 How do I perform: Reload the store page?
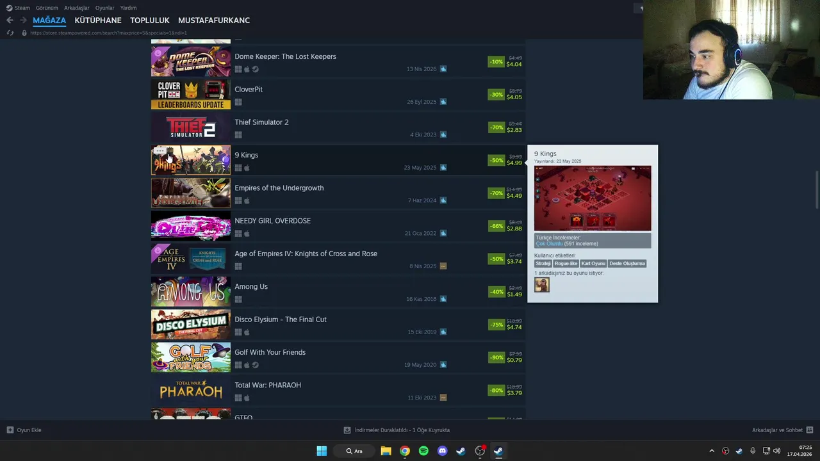click(10, 33)
